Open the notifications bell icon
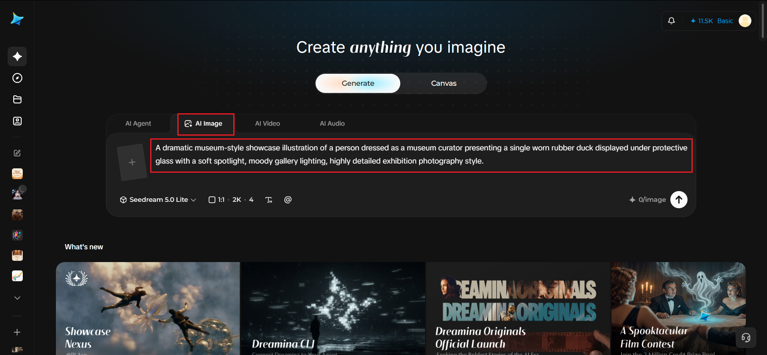Viewport: 767px width, 355px height. click(672, 21)
